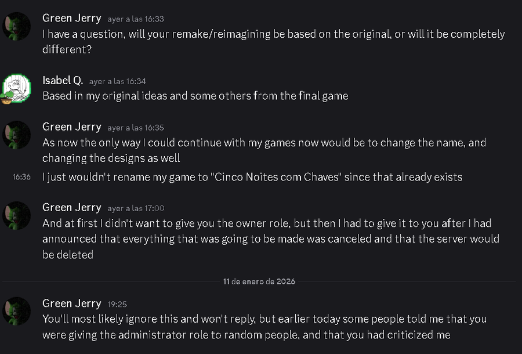Click Green Jerry's avatar beside the 16:33 message

coord(16,26)
